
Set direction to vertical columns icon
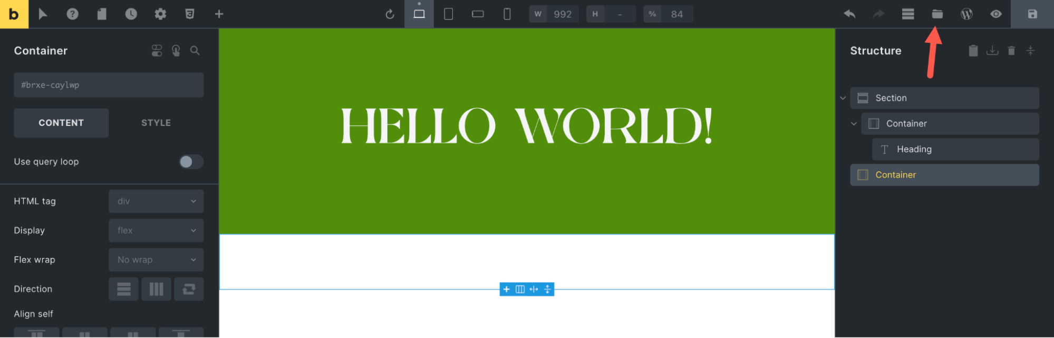pos(156,289)
